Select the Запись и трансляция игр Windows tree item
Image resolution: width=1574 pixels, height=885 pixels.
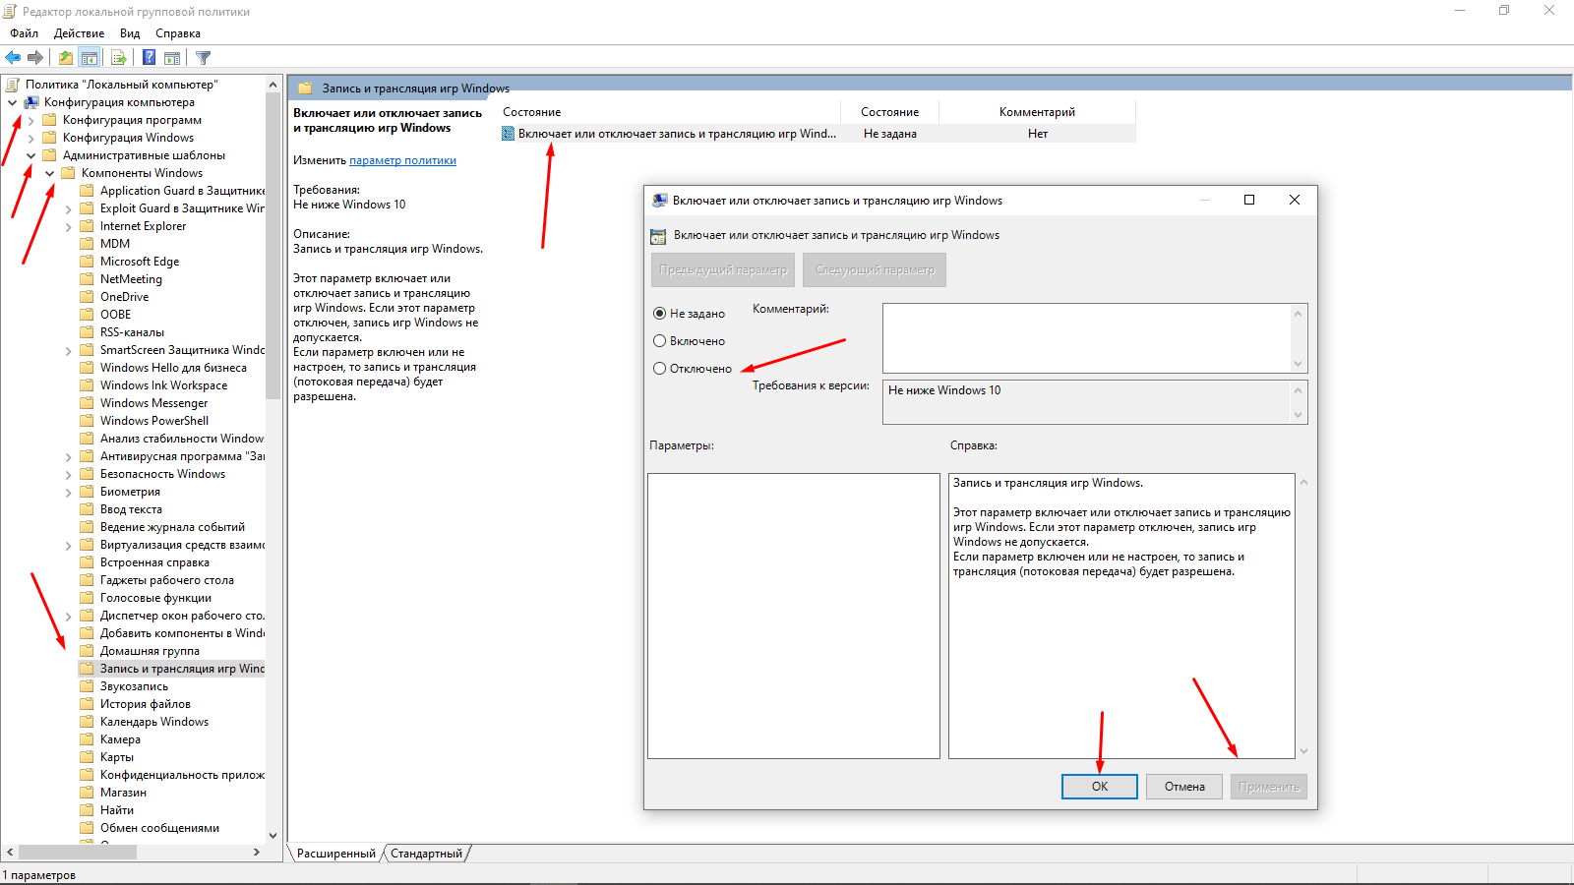182,669
